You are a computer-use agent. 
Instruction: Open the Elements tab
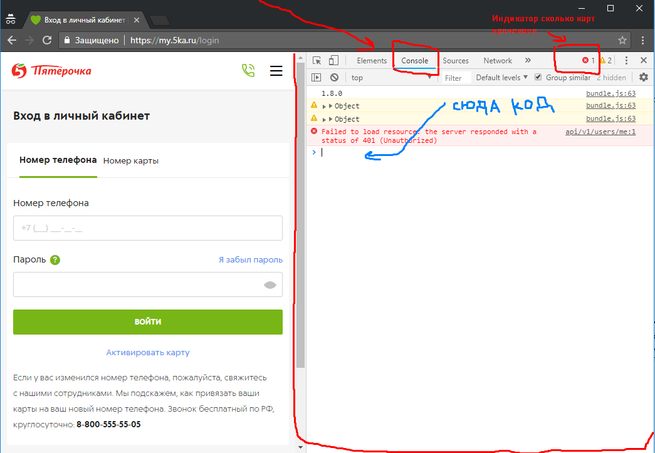point(372,61)
